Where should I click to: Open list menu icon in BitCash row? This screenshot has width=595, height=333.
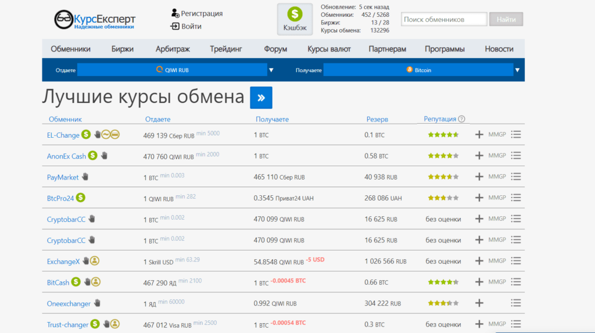[x=516, y=282]
